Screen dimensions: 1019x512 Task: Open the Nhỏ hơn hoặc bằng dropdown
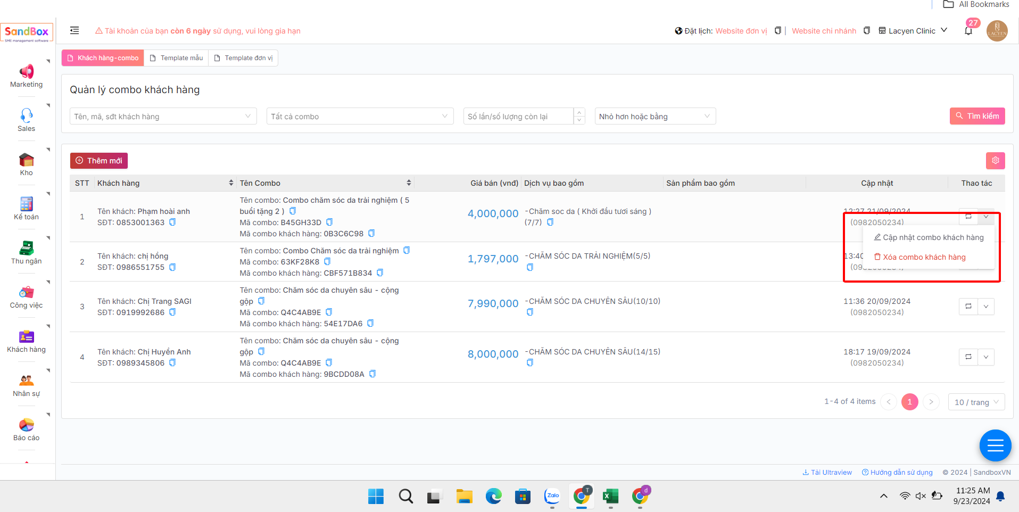click(x=655, y=117)
